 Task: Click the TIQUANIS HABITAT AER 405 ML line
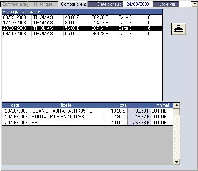(x=87, y=111)
